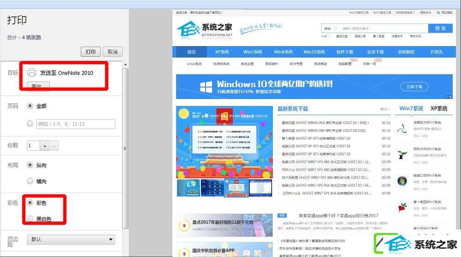Click the 电脑配置 sub-navigation link
Screen dimensions: 461x257
click(345, 64)
